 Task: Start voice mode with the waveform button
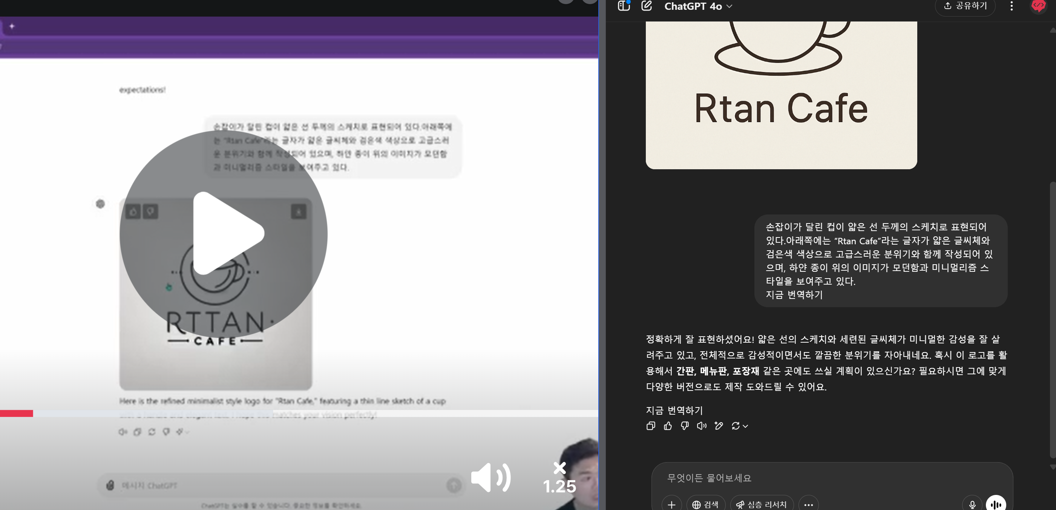coord(996,504)
